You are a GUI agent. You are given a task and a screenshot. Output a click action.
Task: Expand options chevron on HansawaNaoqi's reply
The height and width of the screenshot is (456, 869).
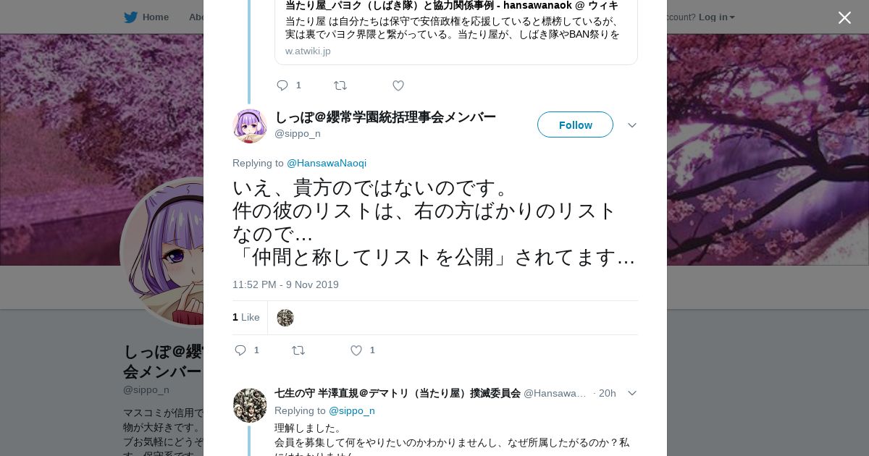pyautogui.click(x=631, y=393)
